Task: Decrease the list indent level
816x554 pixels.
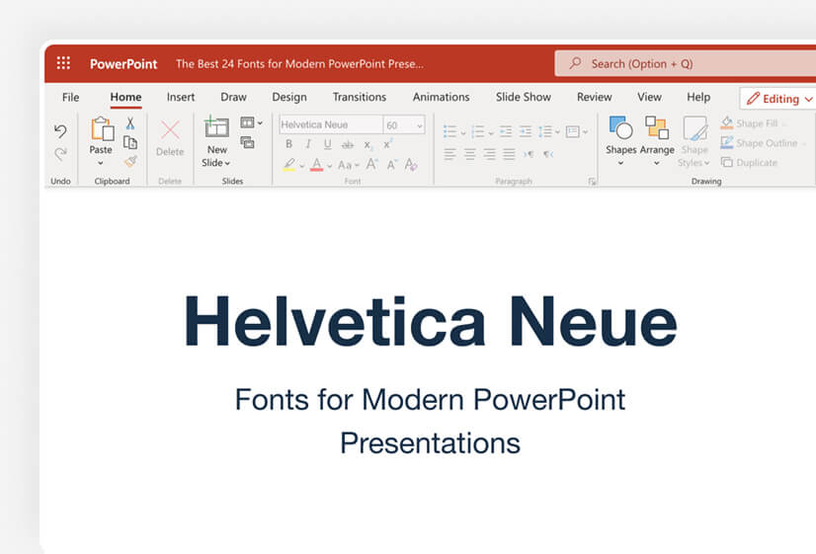Action: coord(506,131)
